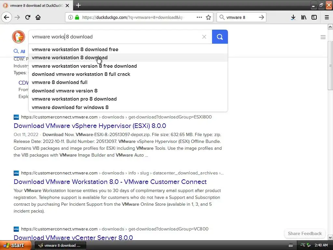Click the Share Feedback button
The width and height of the screenshot is (333, 250).
pyautogui.click(x=305, y=233)
